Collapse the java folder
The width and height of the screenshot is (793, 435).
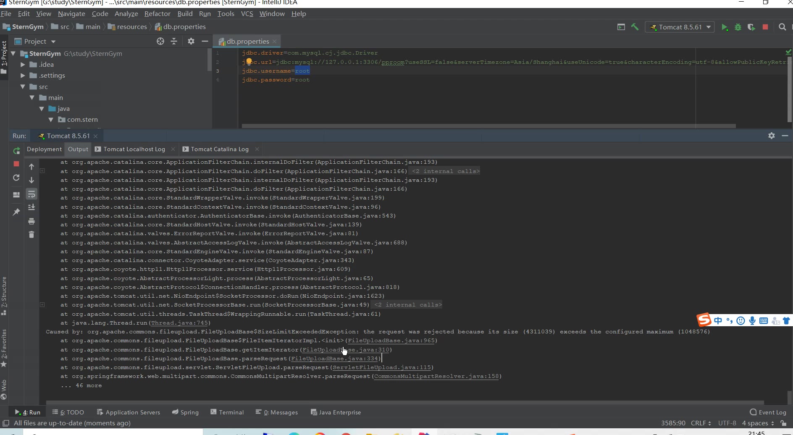[x=42, y=108]
